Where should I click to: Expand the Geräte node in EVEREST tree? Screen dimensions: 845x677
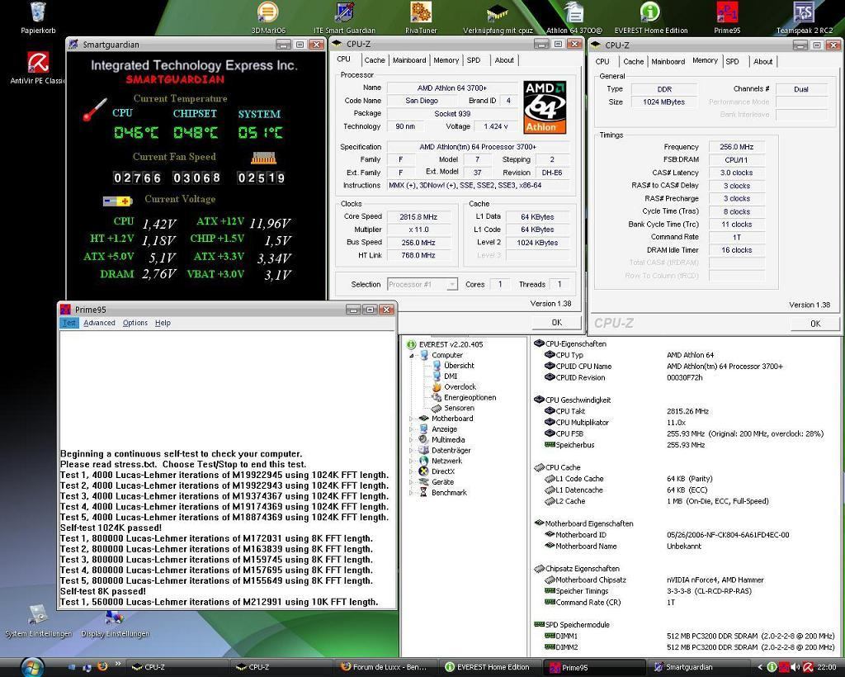pos(411,482)
